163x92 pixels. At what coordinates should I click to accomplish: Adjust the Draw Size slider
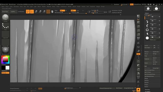tap(99, 13)
